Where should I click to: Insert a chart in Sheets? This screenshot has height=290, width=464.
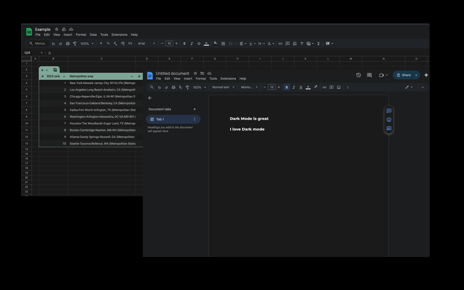tap(295, 43)
